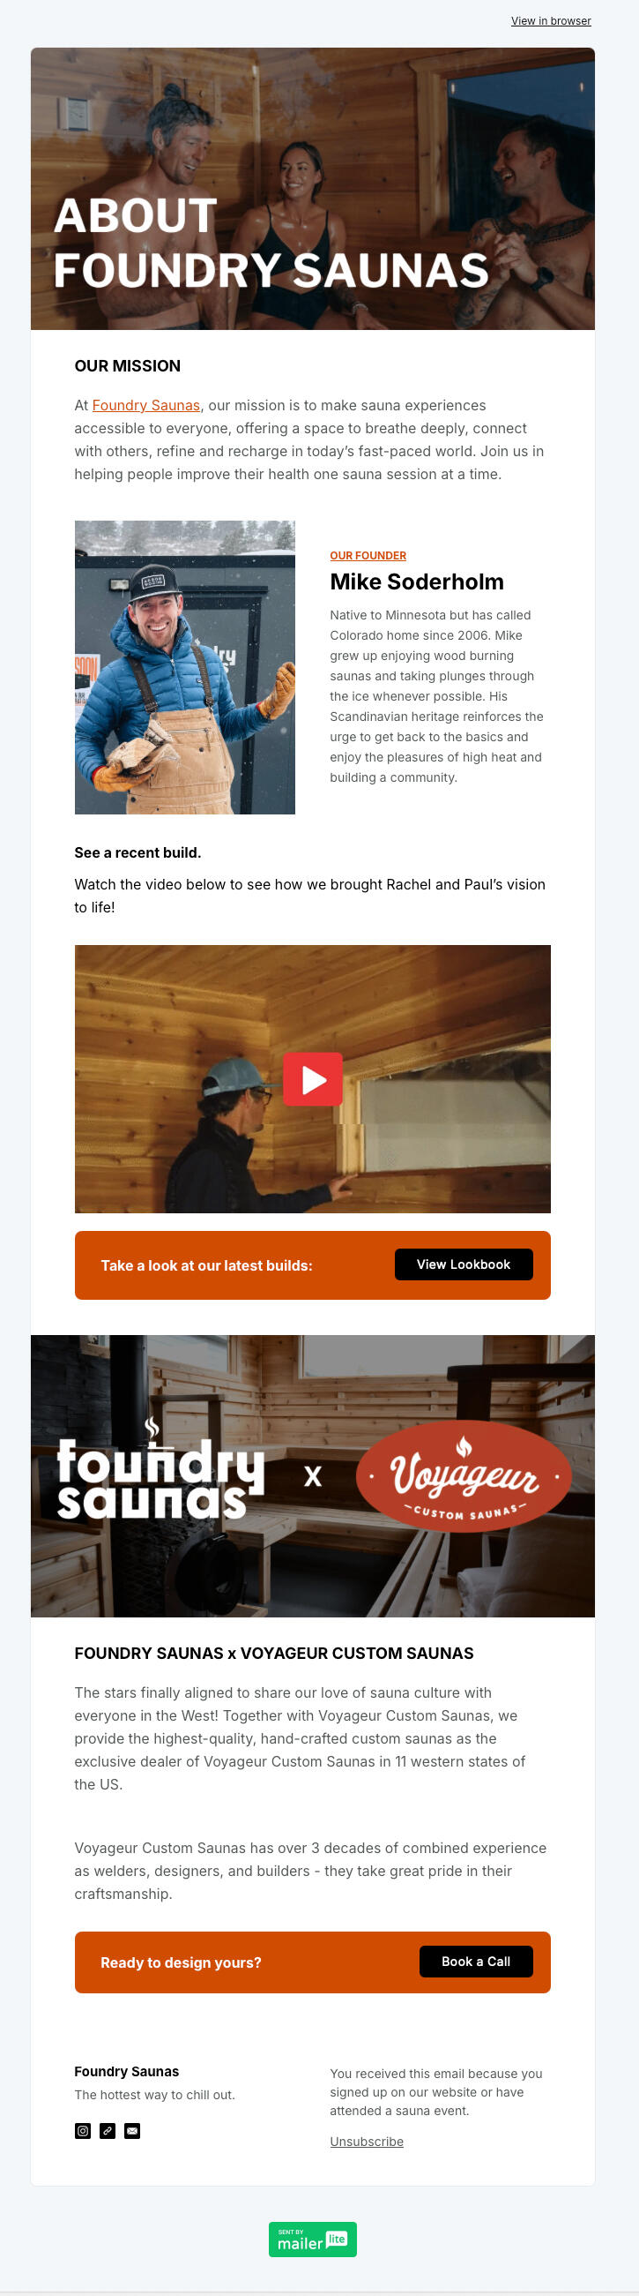Play the recent build video
The image size is (639, 2296).
(x=312, y=1078)
